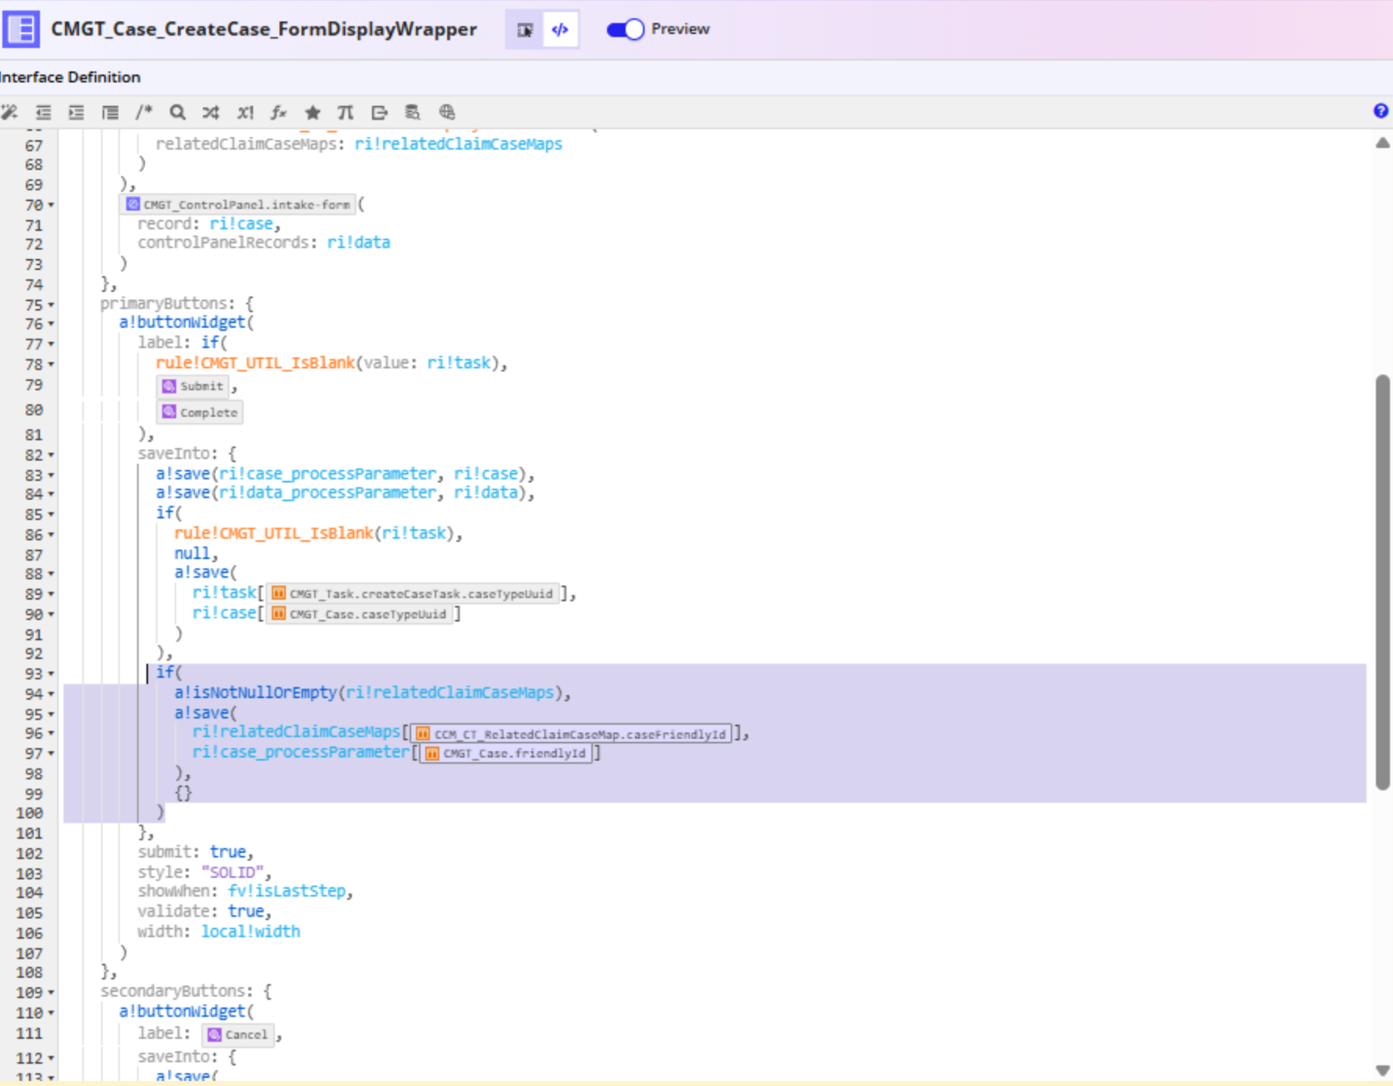Screen dimensions: 1393x1086
Task: Place cursor on fv!isLastStep text
Action: (x=287, y=891)
